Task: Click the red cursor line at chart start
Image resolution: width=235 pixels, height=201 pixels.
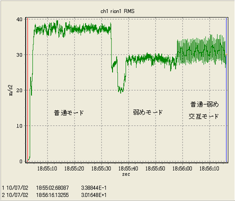Action: 27,90
